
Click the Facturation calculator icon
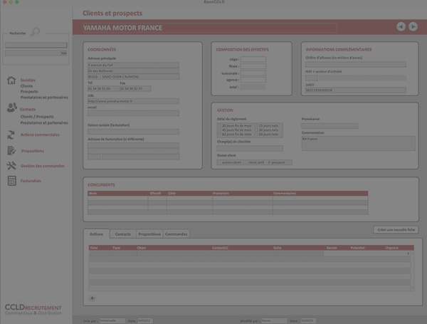point(11,181)
